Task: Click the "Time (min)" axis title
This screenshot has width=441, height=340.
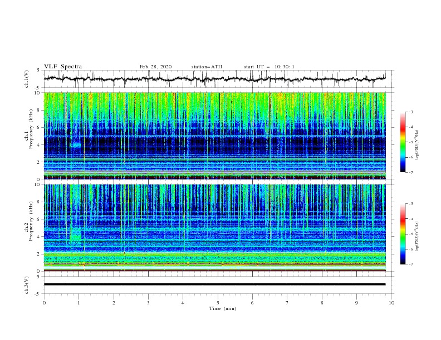Action: [x=223, y=308]
